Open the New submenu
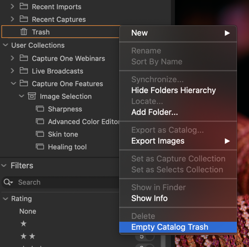This screenshot has width=249, height=247. click(178, 33)
